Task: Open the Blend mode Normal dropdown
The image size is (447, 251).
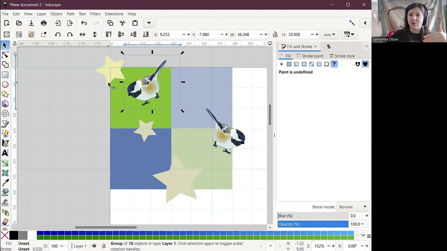Action: click(353, 207)
